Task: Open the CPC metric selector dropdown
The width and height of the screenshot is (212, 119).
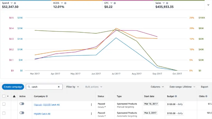Action: coord(110,3)
